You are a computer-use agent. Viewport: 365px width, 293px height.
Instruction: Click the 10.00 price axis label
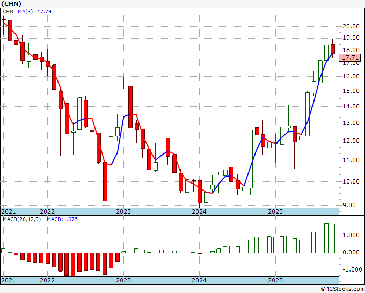click(351, 181)
